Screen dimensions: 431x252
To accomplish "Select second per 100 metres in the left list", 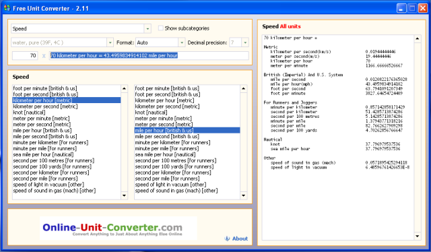I will (67, 160).
